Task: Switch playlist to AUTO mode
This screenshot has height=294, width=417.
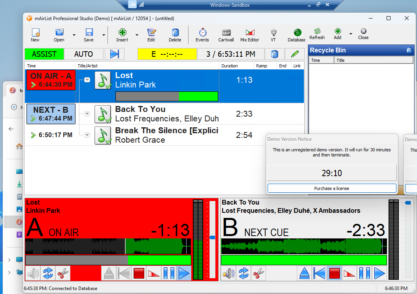Action: click(x=83, y=54)
